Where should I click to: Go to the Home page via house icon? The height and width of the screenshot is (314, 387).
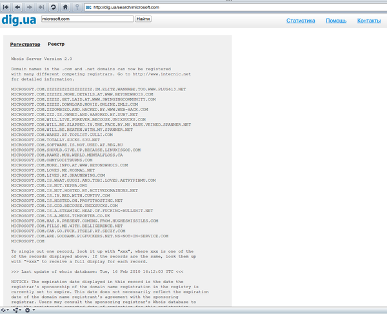click(65, 7)
